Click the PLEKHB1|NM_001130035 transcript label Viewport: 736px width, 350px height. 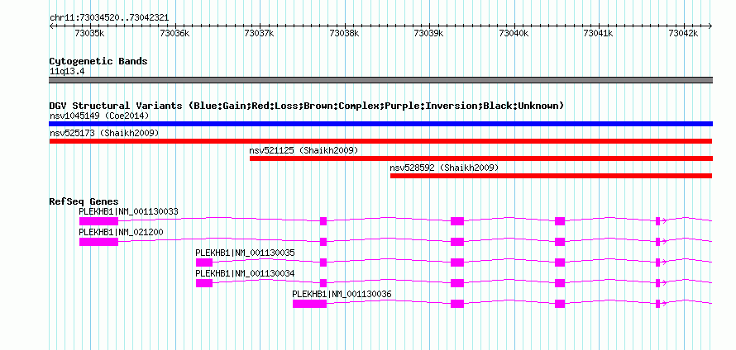(246, 253)
